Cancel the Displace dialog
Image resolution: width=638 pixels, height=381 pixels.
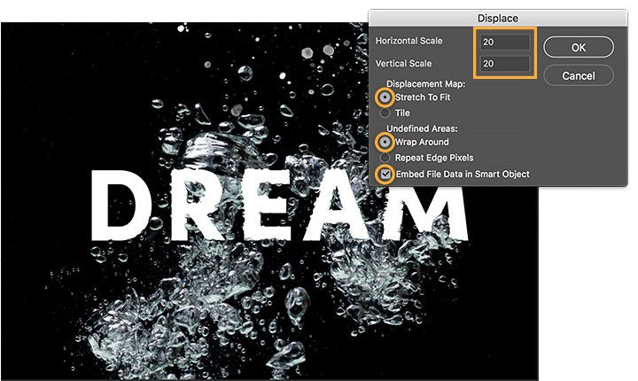pyautogui.click(x=578, y=75)
